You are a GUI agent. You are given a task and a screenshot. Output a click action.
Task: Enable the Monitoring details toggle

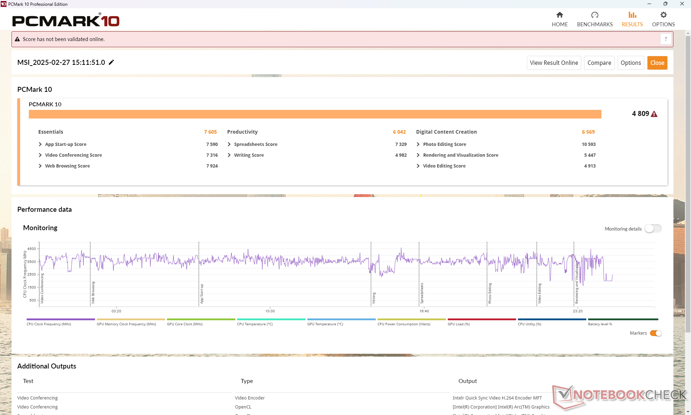pyautogui.click(x=653, y=229)
